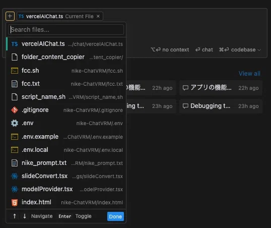Toggle .gitignore in the file list

pyautogui.click(x=66, y=110)
